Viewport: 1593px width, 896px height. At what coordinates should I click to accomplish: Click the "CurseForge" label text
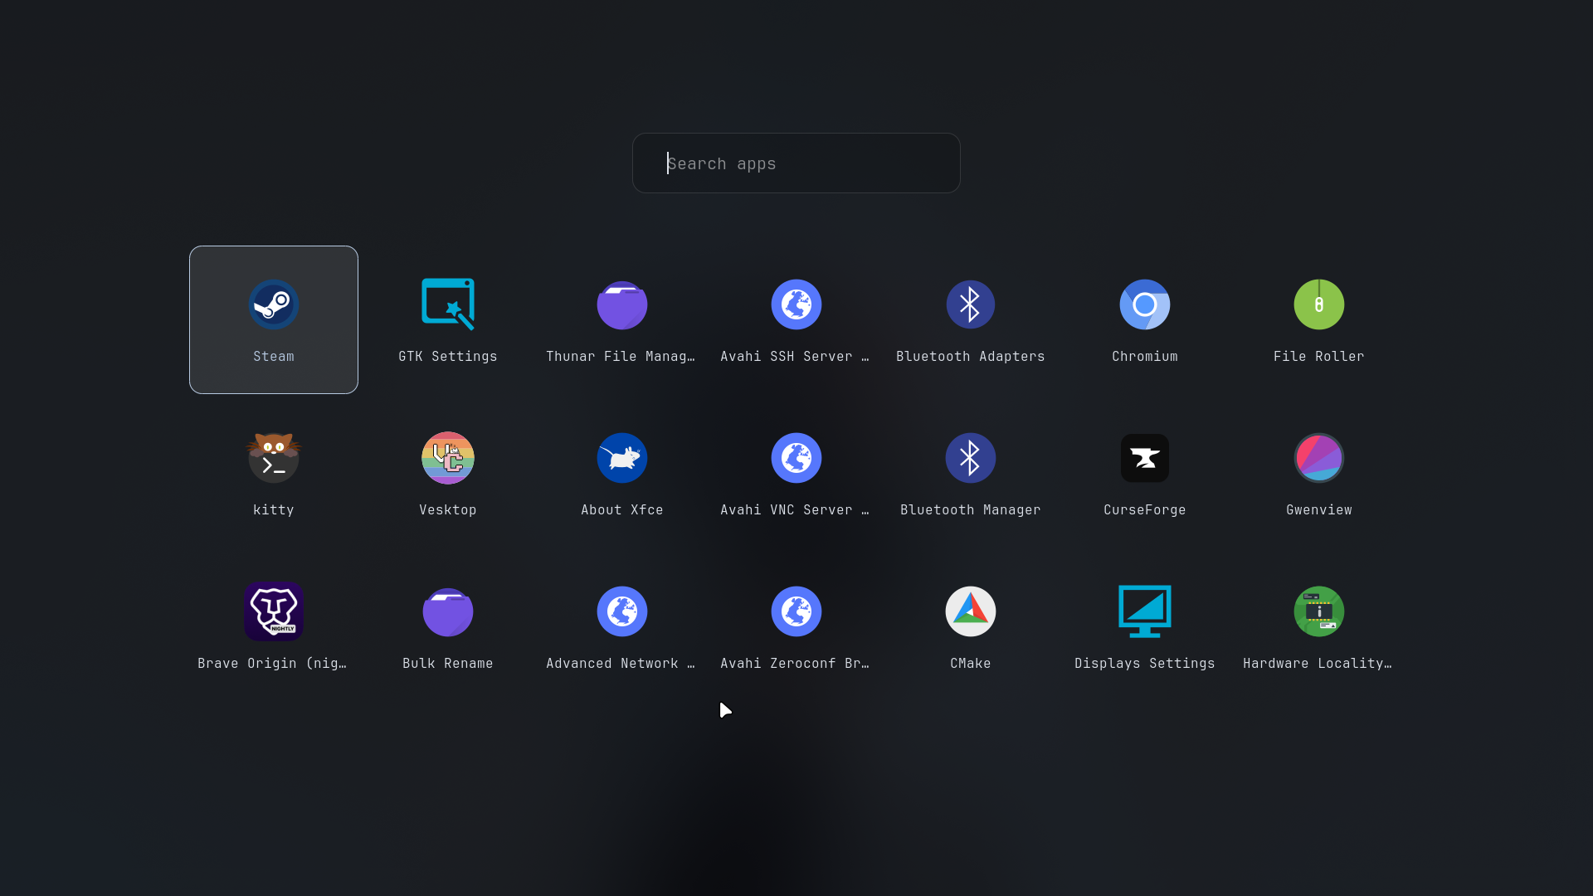coord(1145,510)
